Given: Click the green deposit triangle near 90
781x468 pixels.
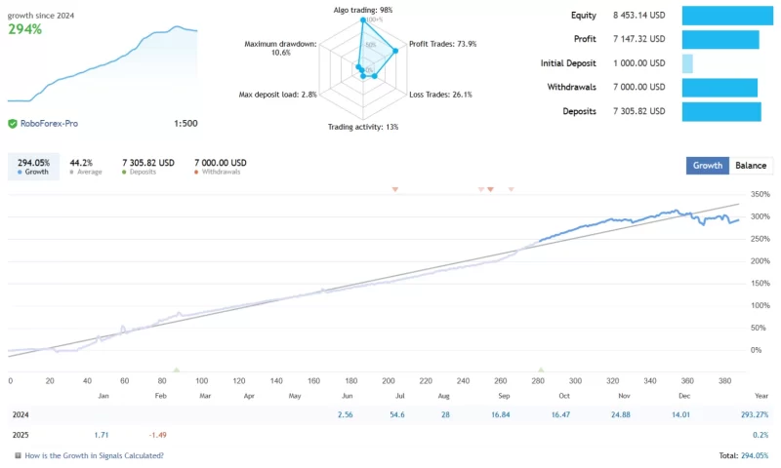Looking at the screenshot, I should point(176,370).
